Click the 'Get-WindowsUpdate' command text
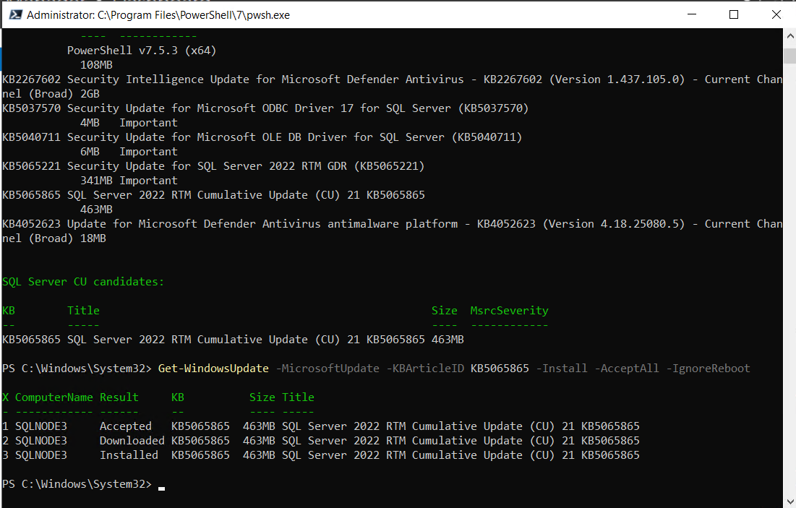The image size is (796, 508). [213, 369]
